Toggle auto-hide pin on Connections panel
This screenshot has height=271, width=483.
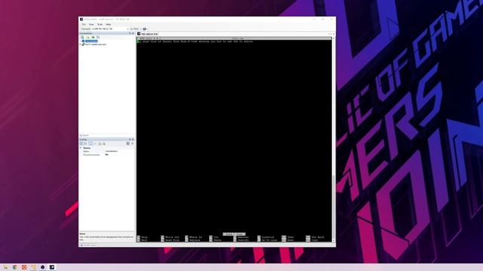pyautogui.click(x=130, y=33)
